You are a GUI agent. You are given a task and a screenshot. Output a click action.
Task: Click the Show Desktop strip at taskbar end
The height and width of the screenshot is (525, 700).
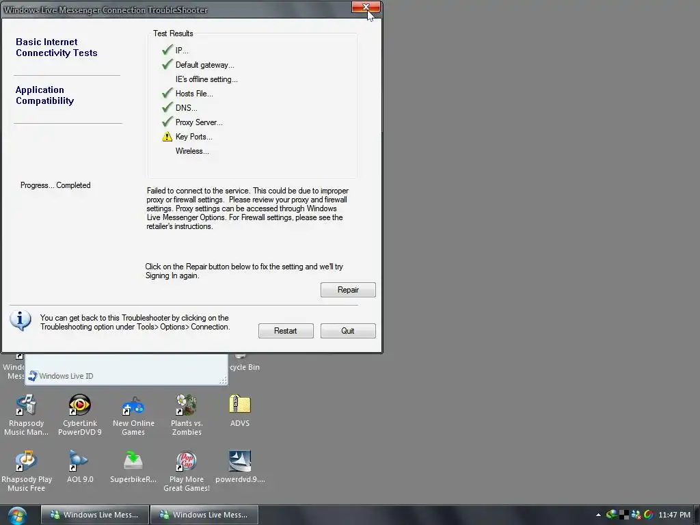pos(697,515)
